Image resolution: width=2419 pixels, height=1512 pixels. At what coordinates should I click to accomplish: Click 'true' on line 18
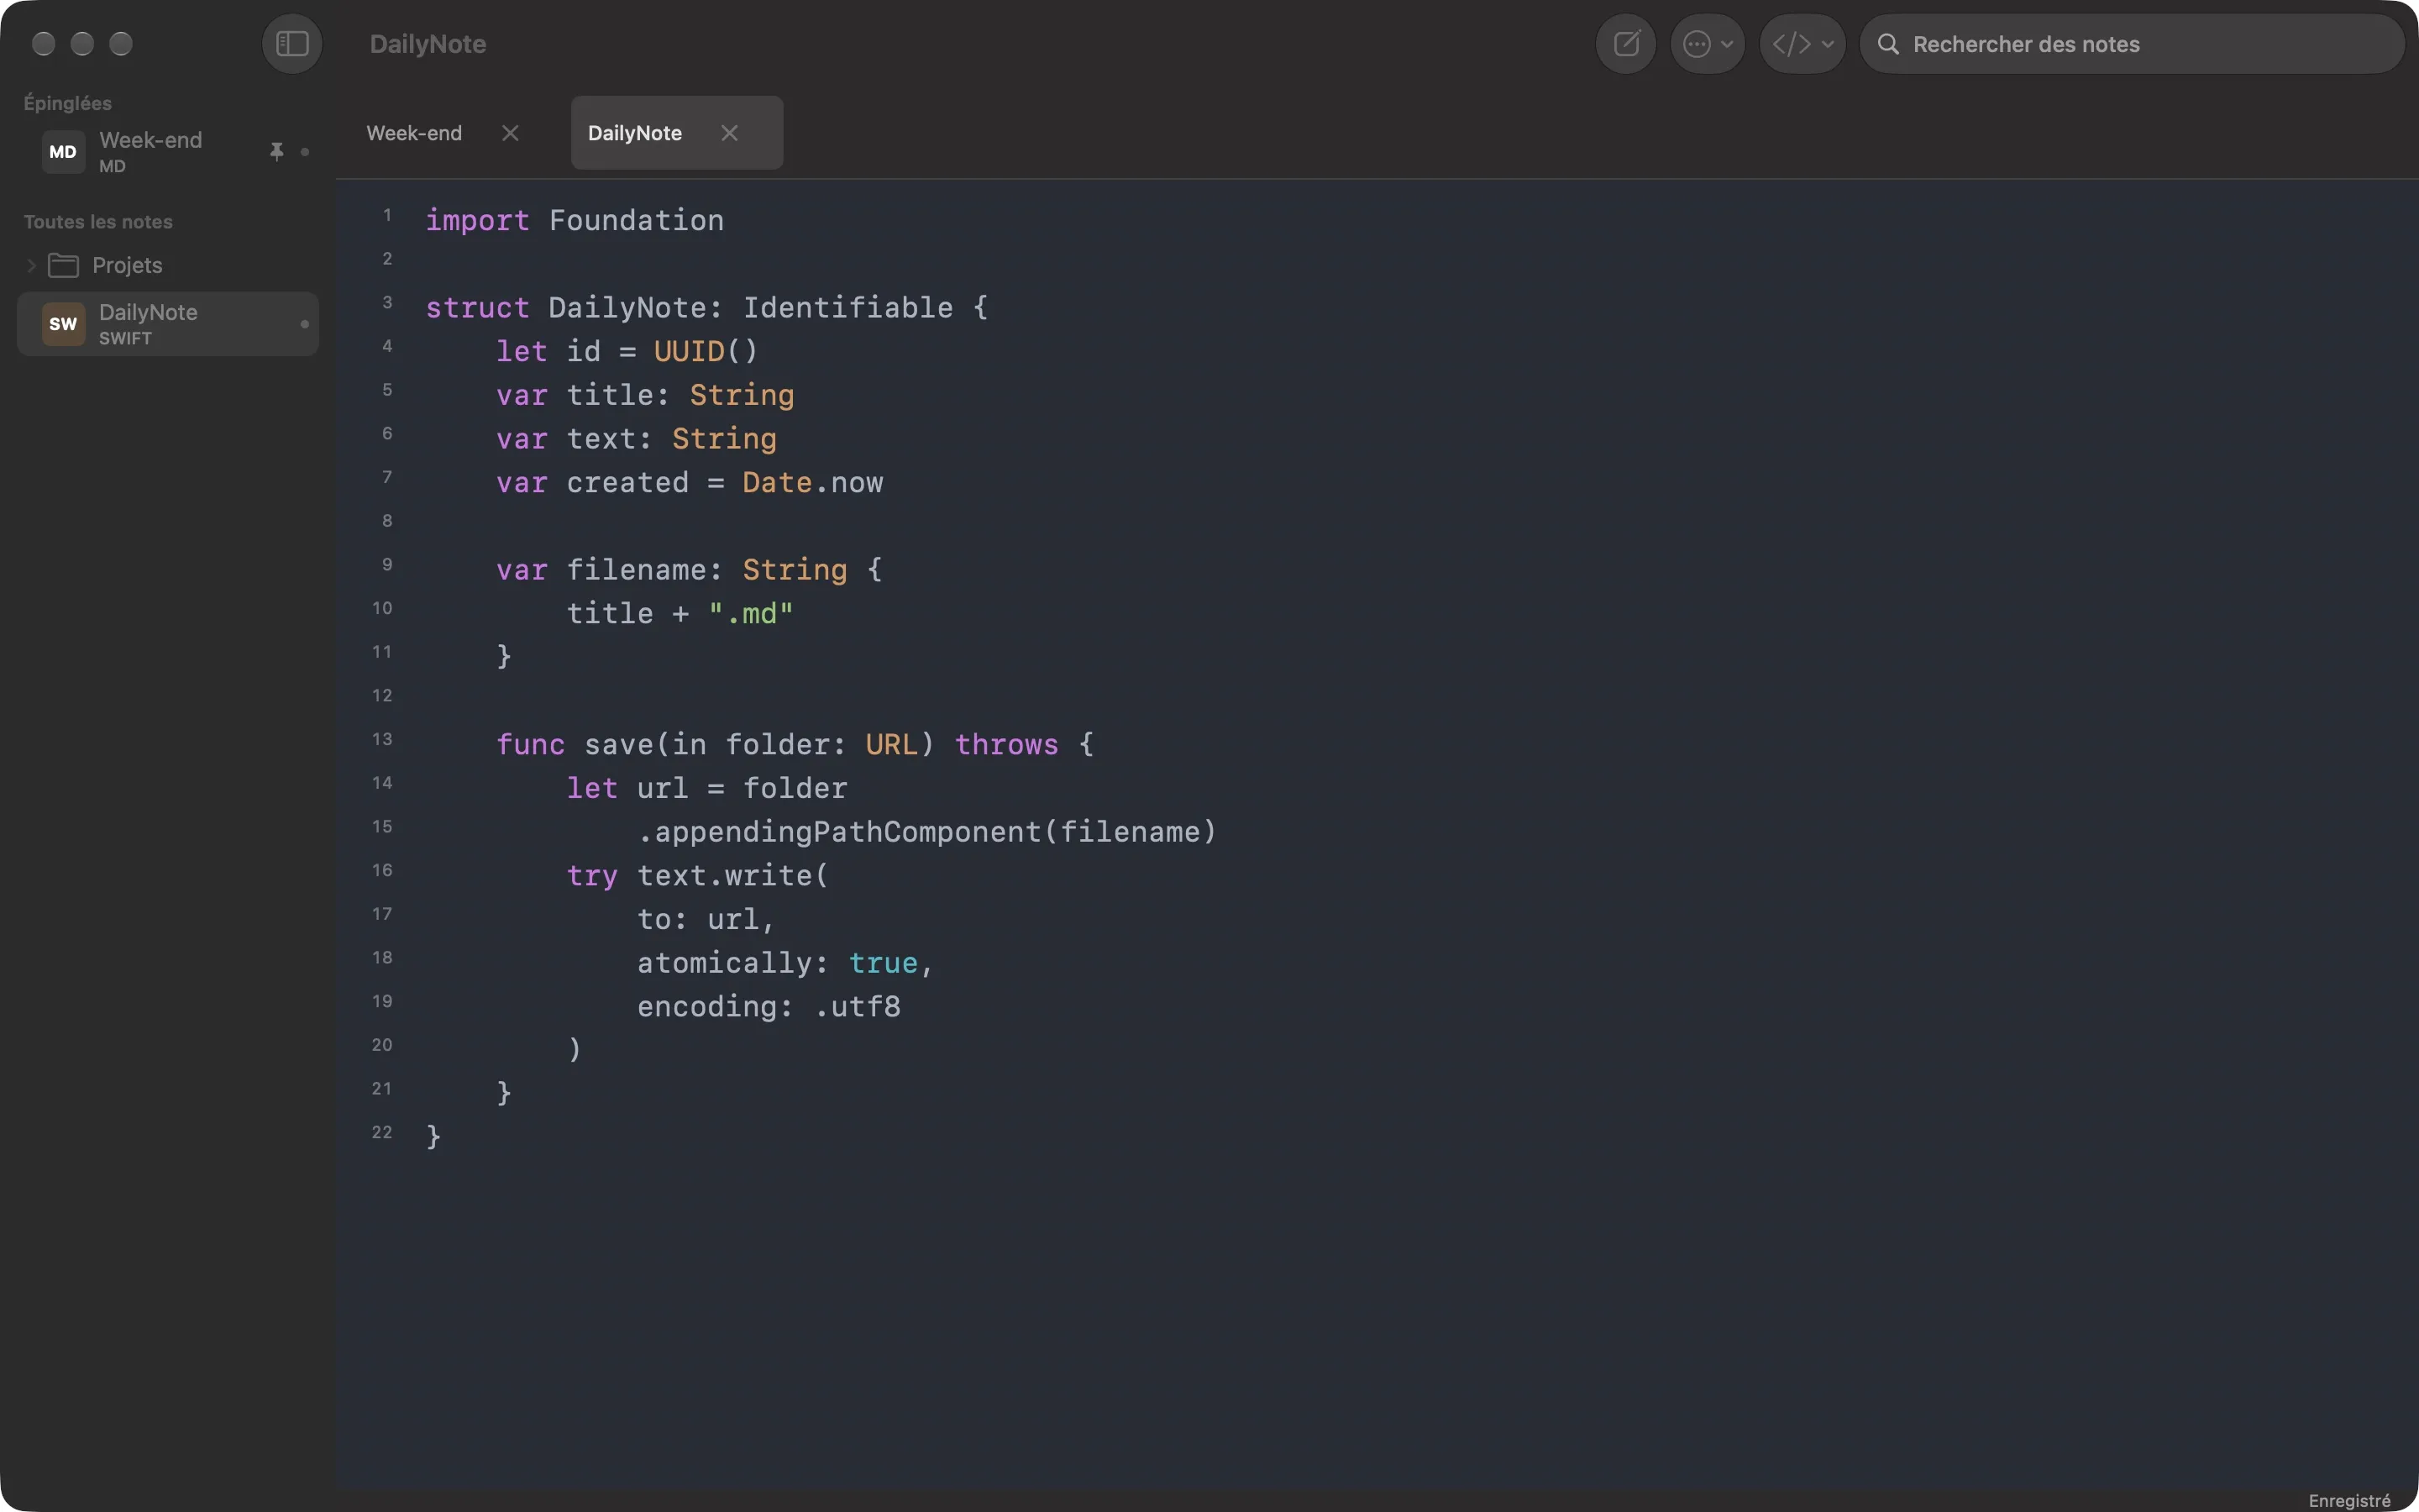coord(883,963)
